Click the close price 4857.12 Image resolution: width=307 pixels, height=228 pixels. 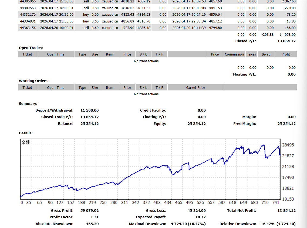(215, 21)
